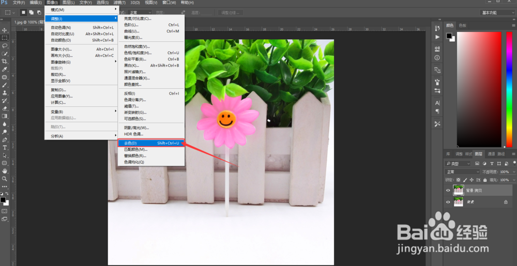Image resolution: width=517 pixels, height=266 pixels.
Task: Toggle adjustment layer filter icon
Action: (484, 164)
